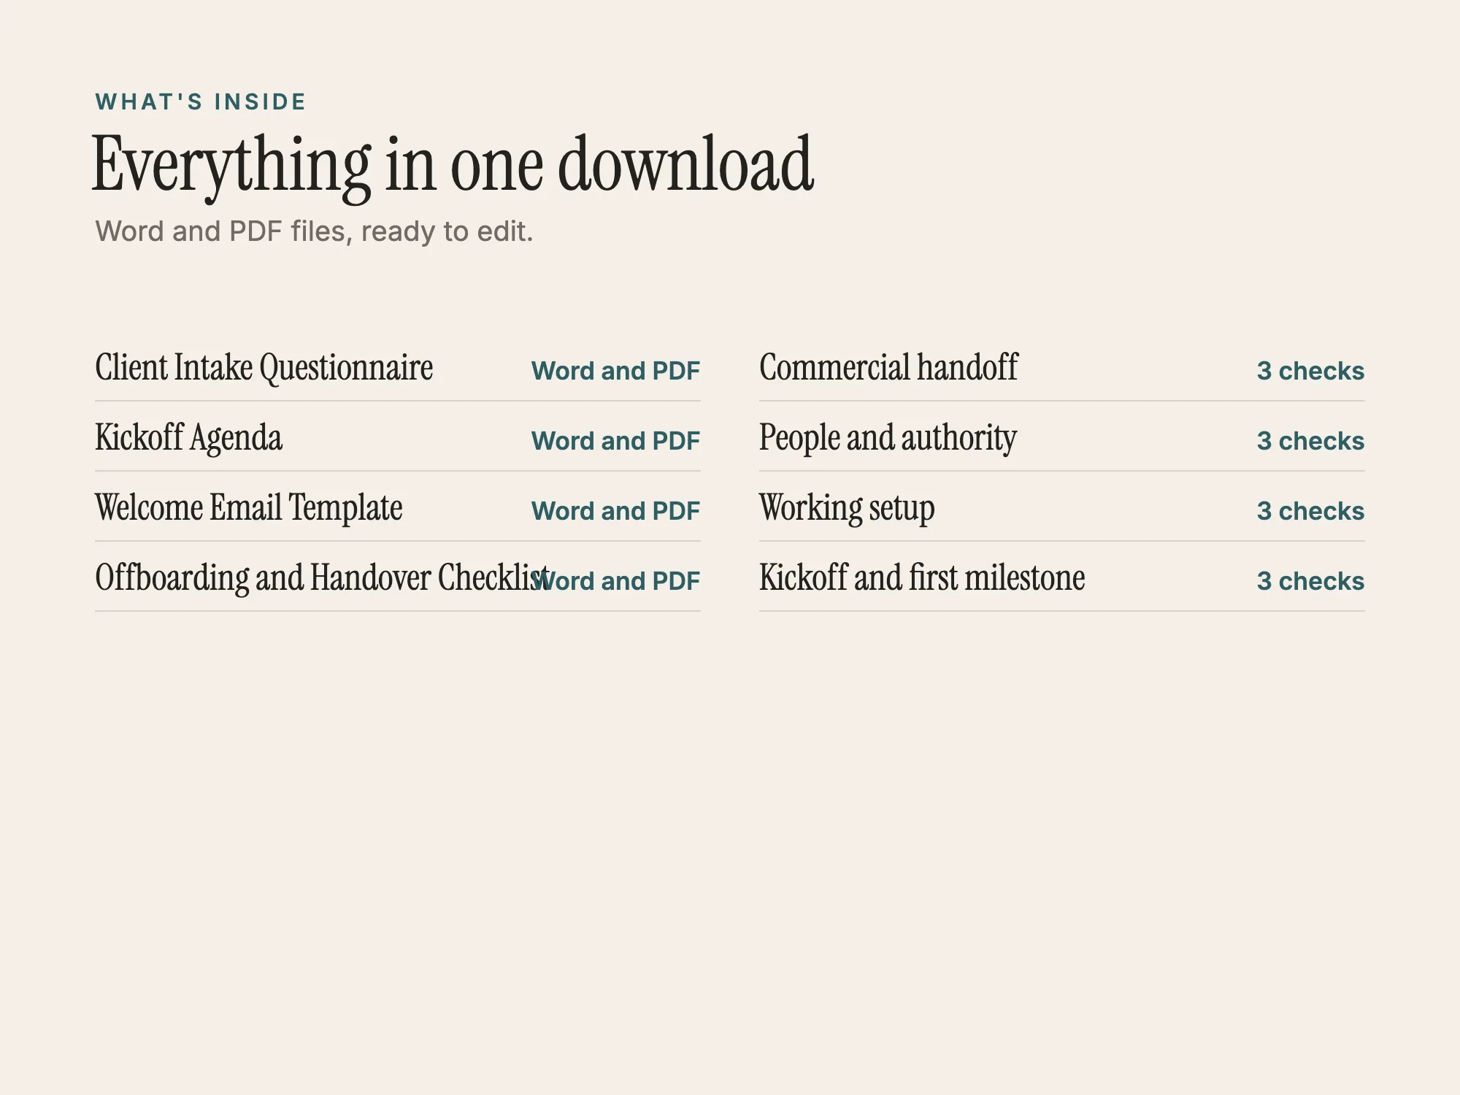Click the 'WHAT'S INSIDE' label
Screen dimensions: 1460x1095
(201, 101)
